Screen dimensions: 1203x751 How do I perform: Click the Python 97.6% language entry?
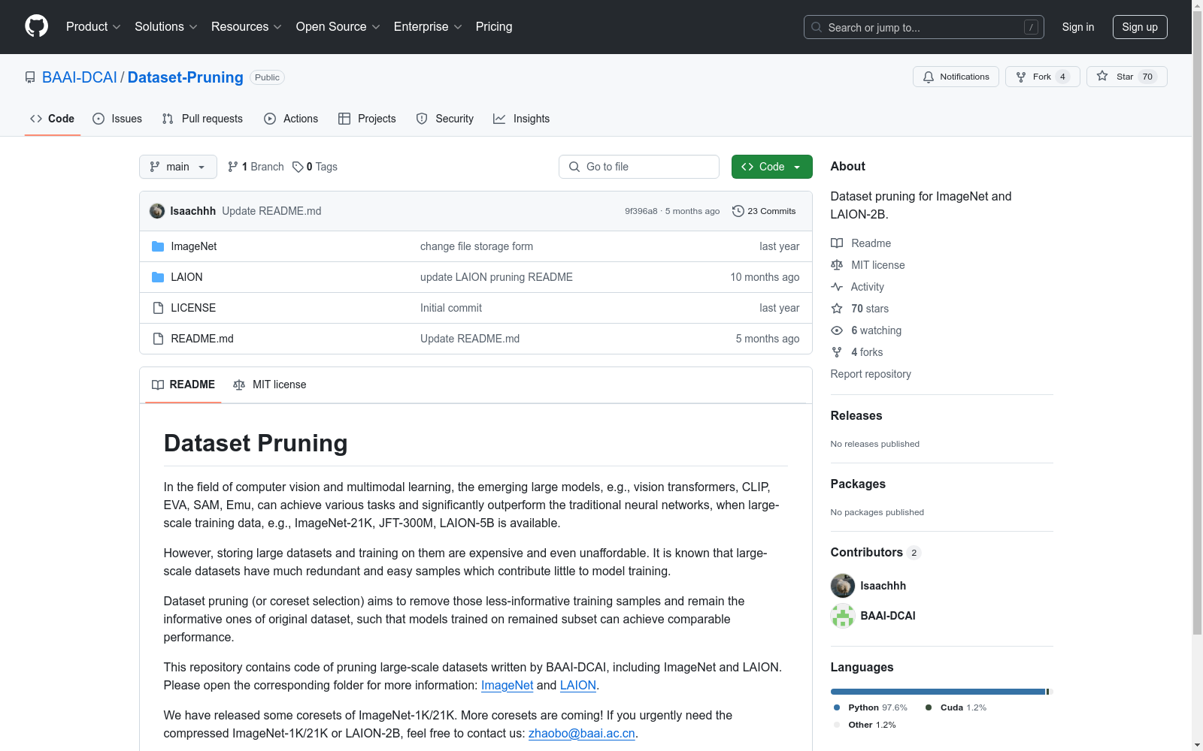(x=871, y=707)
